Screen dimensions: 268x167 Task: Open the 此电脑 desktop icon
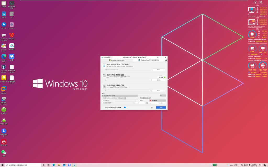click(4, 4)
